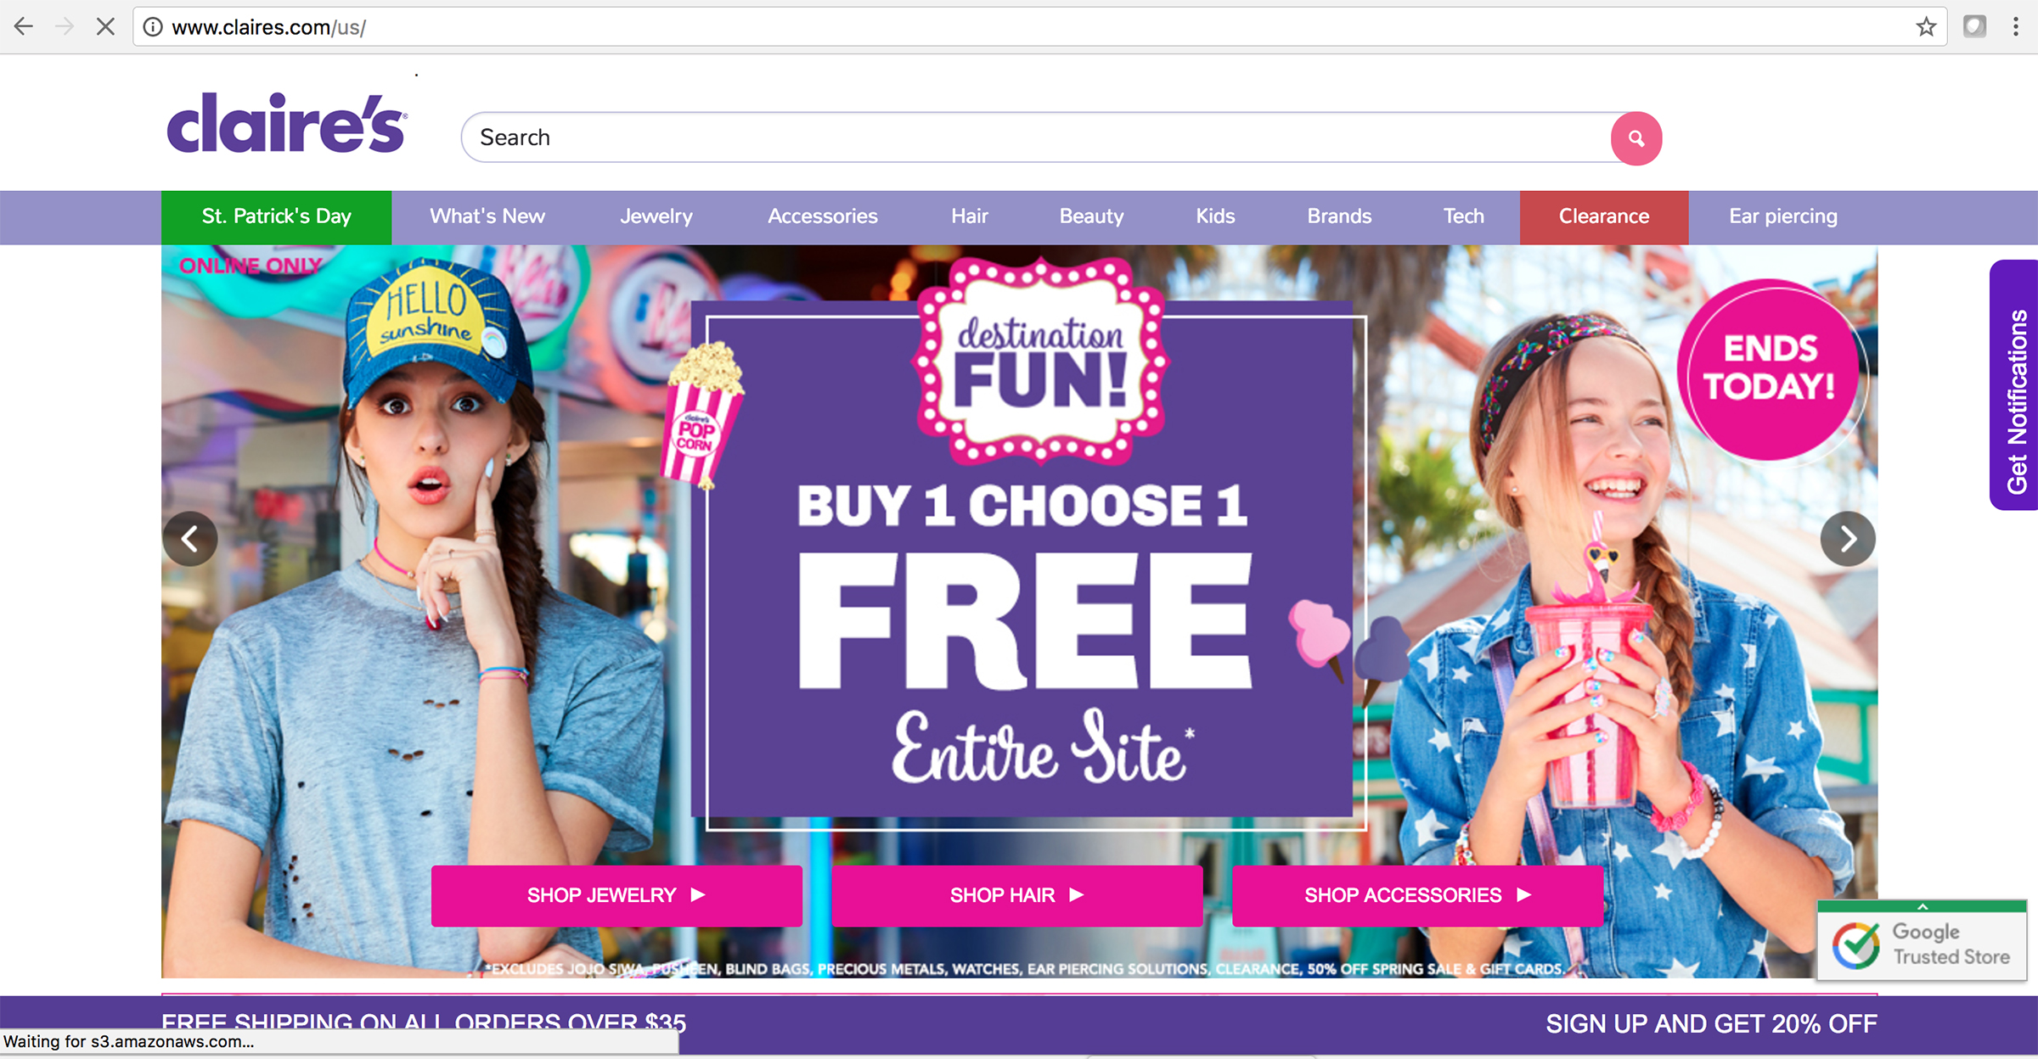
Task: Open the Jewelry menu
Action: (x=656, y=216)
